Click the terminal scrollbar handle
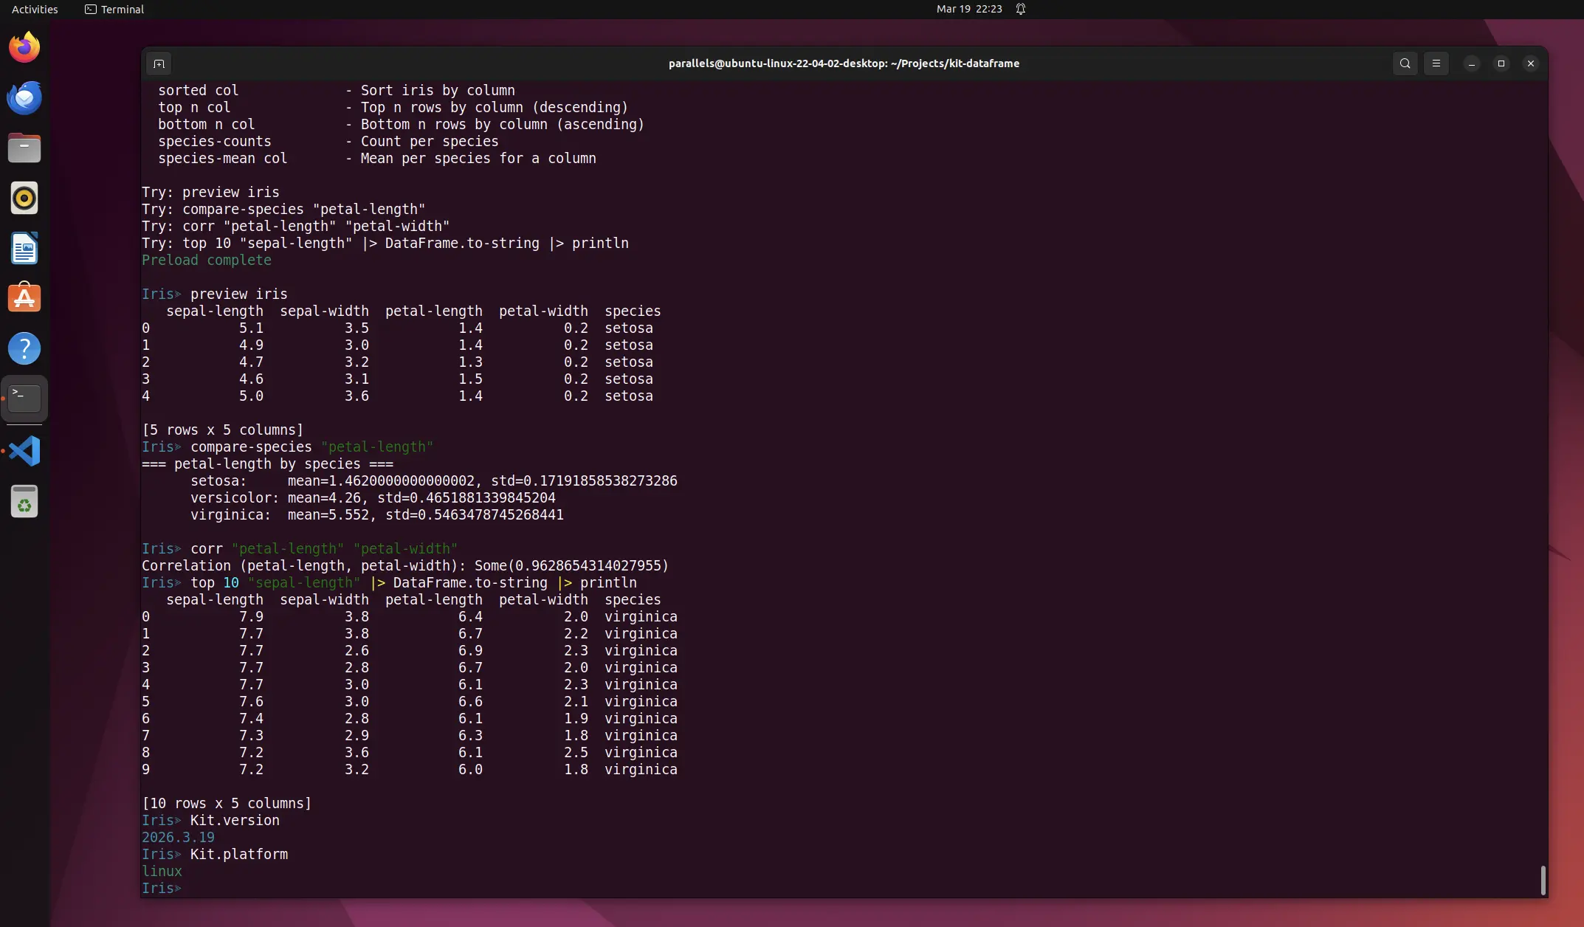Viewport: 1584px width, 927px height. (1543, 880)
